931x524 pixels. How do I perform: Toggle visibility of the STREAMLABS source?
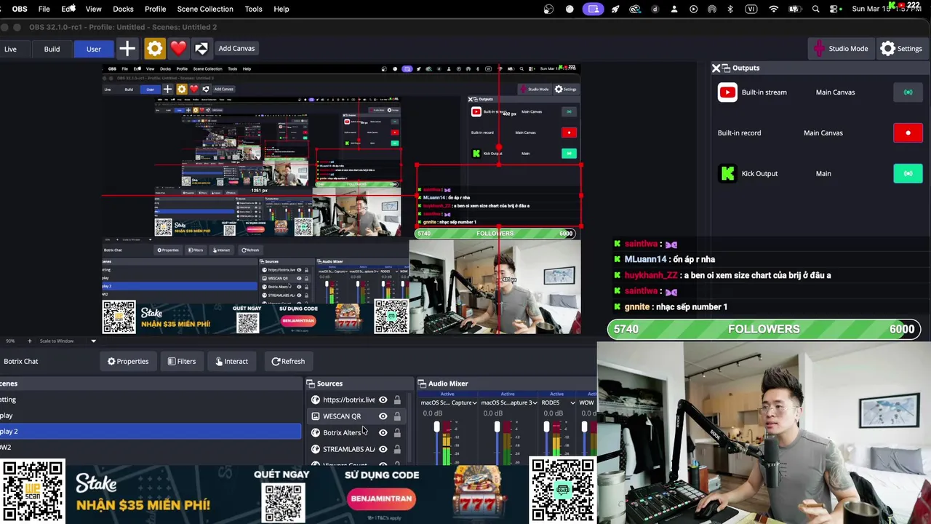tap(383, 449)
